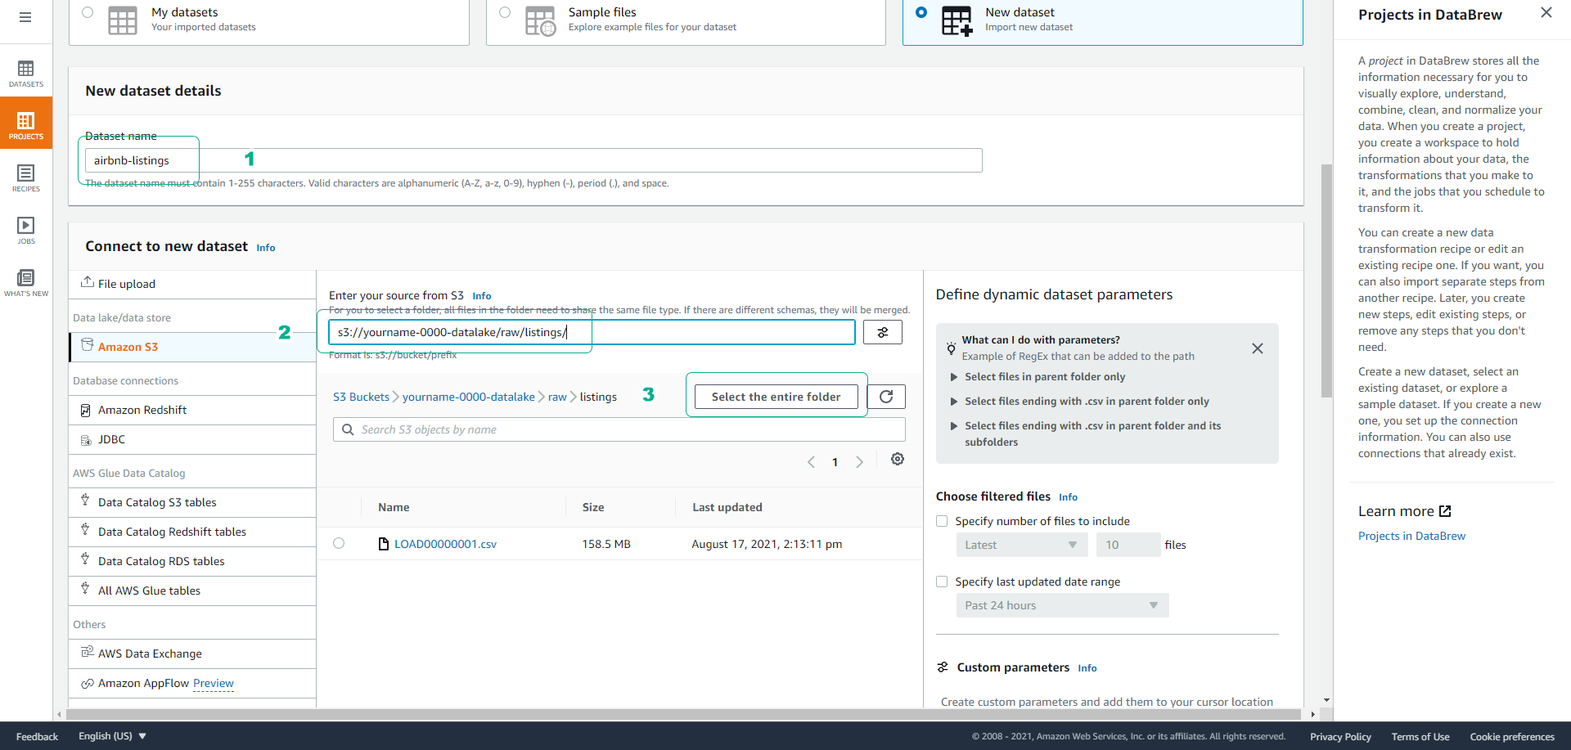Image resolution: width=1571 pixels, height=750 pixels.
Task: Select the My datasets radio option
Action: pyautogui.click(x=88, y=12)
